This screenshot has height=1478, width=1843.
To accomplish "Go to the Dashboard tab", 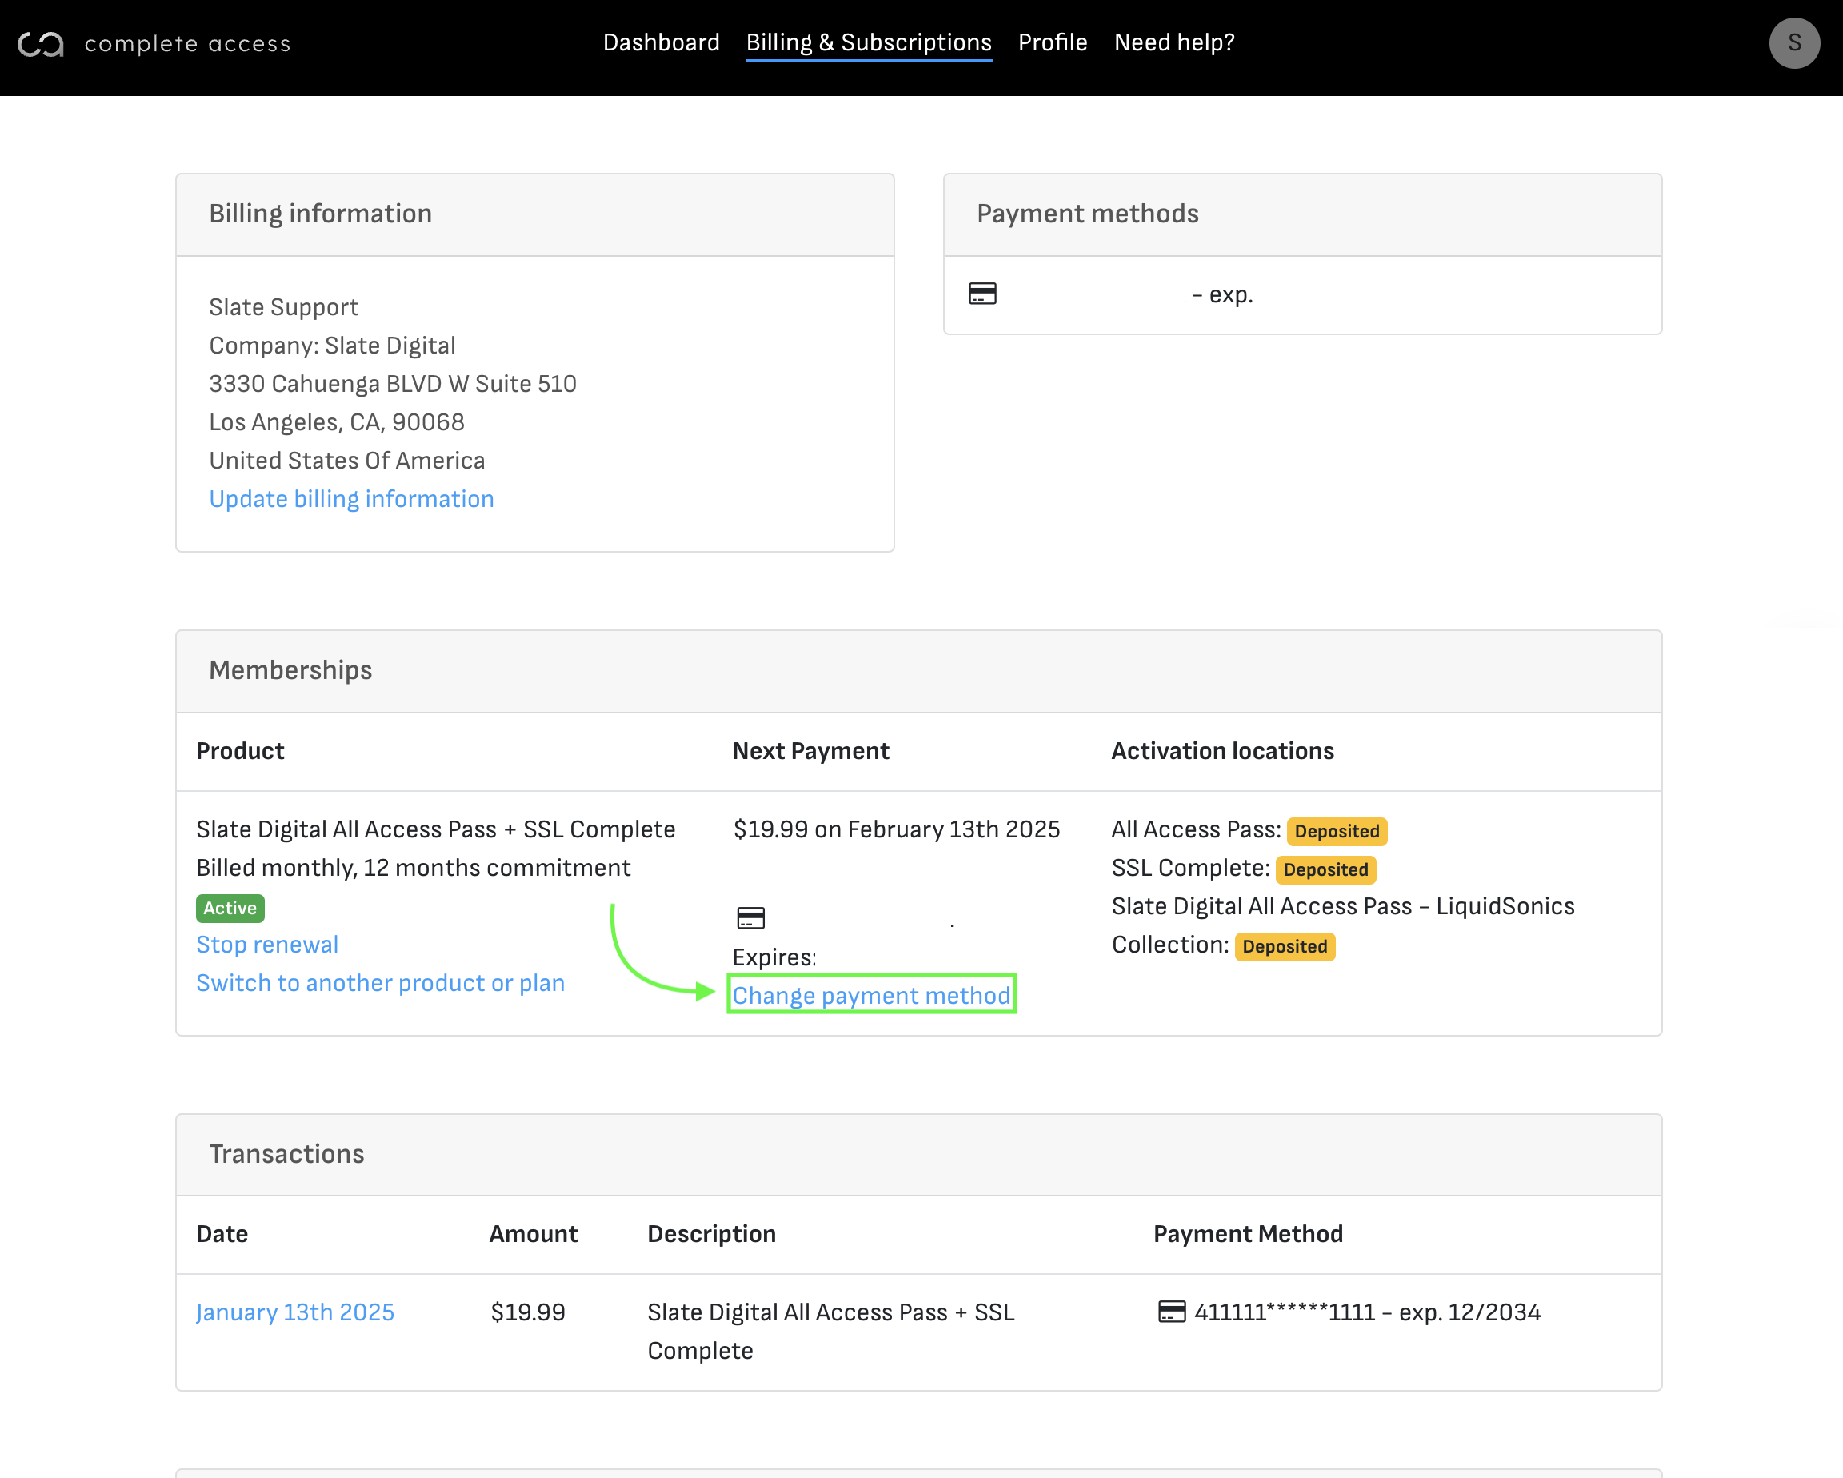I will [661, 42].
